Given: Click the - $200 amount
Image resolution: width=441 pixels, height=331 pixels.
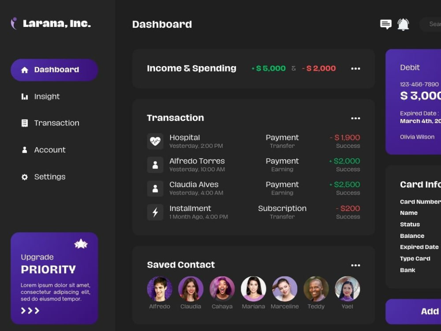Looking at the screenshot, I should click(348, 208).
